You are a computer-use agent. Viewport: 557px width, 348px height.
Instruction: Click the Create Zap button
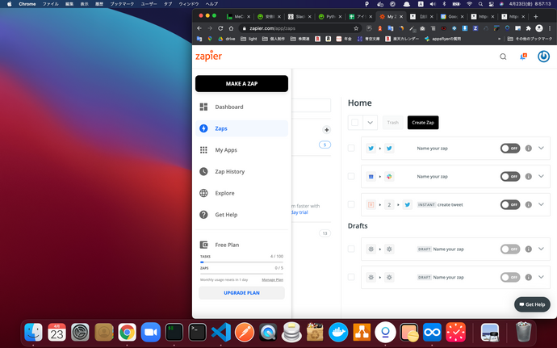point(423,123)
